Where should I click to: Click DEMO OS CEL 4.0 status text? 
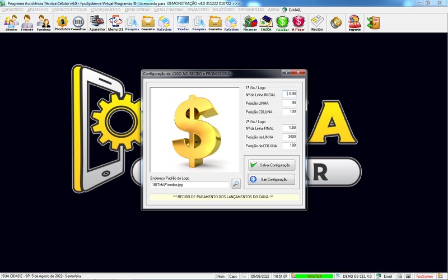[x=357, y=276]
